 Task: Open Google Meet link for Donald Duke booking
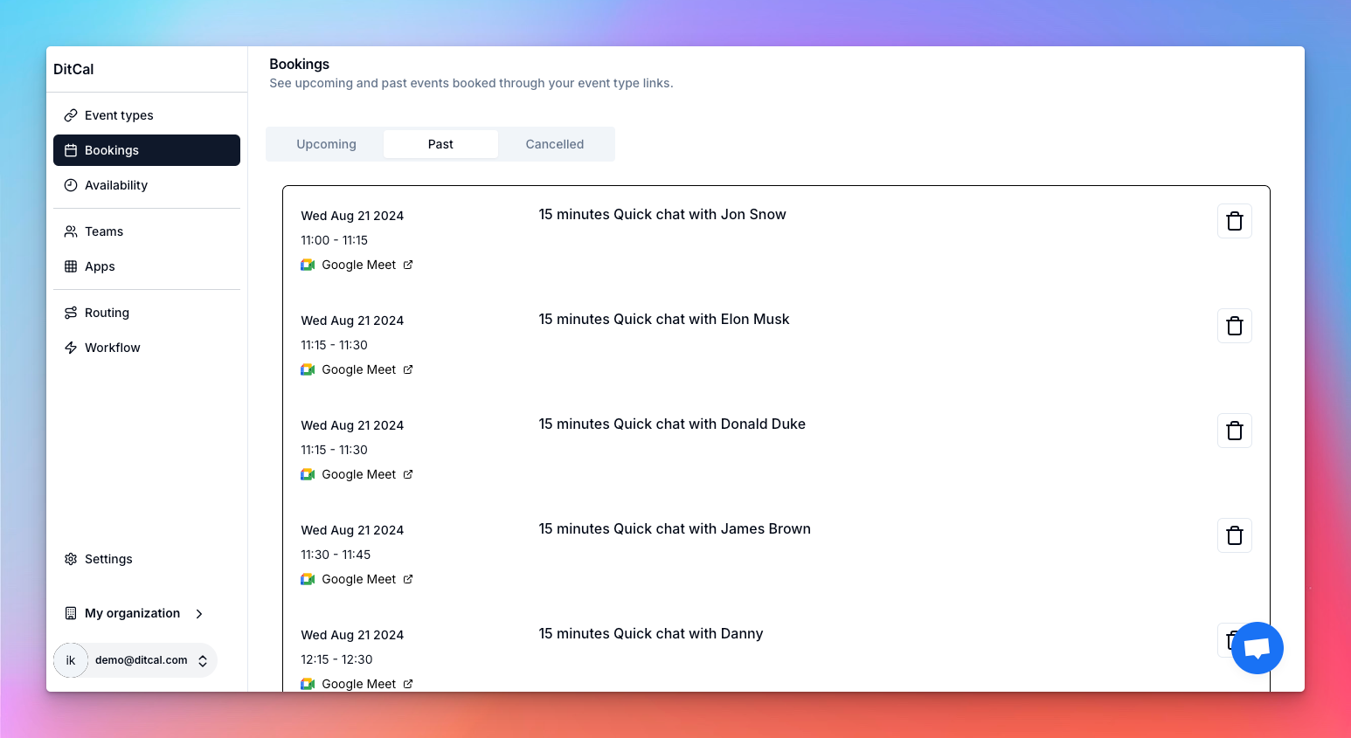358,474
